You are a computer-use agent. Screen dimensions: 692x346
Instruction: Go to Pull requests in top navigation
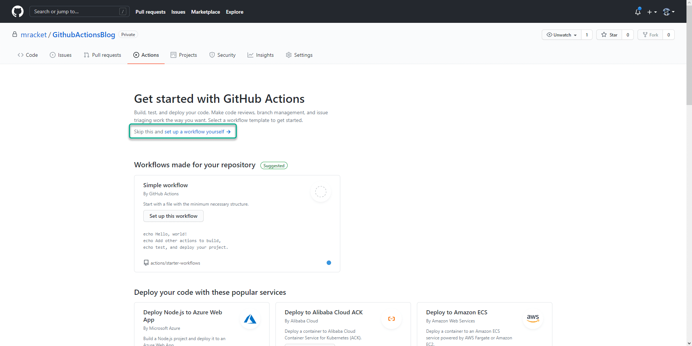tap(150, 12)
